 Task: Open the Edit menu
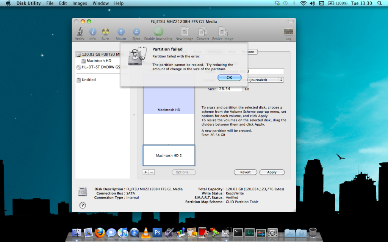pyautogui.click(x=63, y=3)
